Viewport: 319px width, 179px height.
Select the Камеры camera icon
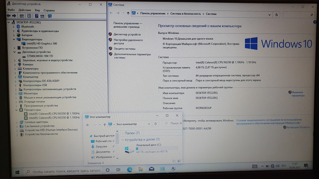19,64
